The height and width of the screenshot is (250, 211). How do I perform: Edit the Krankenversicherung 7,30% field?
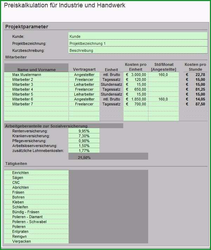84,136
